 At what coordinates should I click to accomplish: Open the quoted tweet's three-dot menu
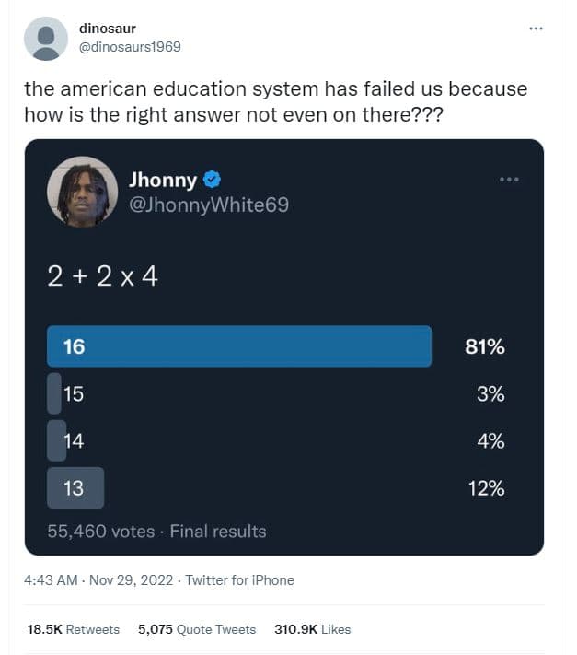tap(509, 179)
